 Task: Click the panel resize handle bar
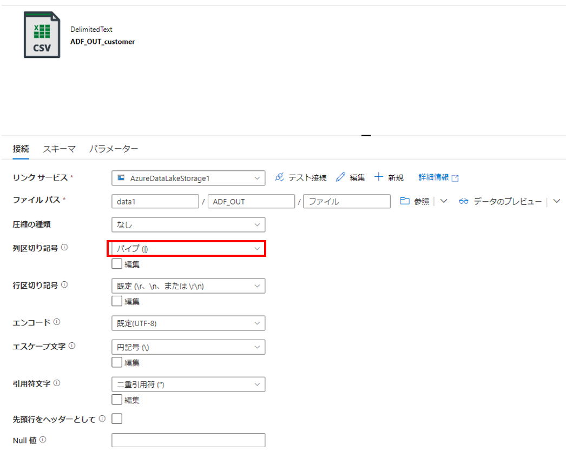coord(366,135)
